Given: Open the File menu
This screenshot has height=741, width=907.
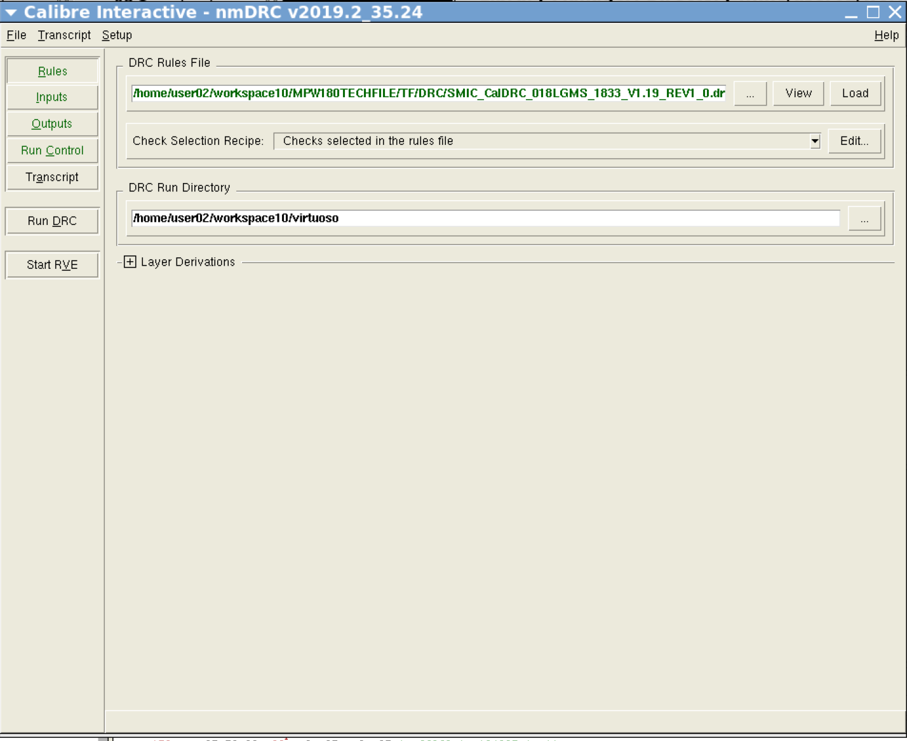Looking at the screenshot, I should point(17,36).
